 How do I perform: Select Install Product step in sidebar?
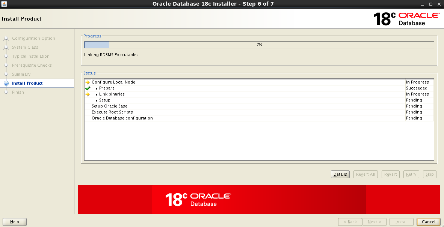click(x=27, y=83)
